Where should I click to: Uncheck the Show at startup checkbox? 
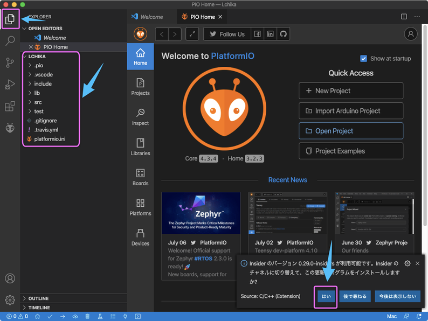pyautogui.click(x=364, y=59)
